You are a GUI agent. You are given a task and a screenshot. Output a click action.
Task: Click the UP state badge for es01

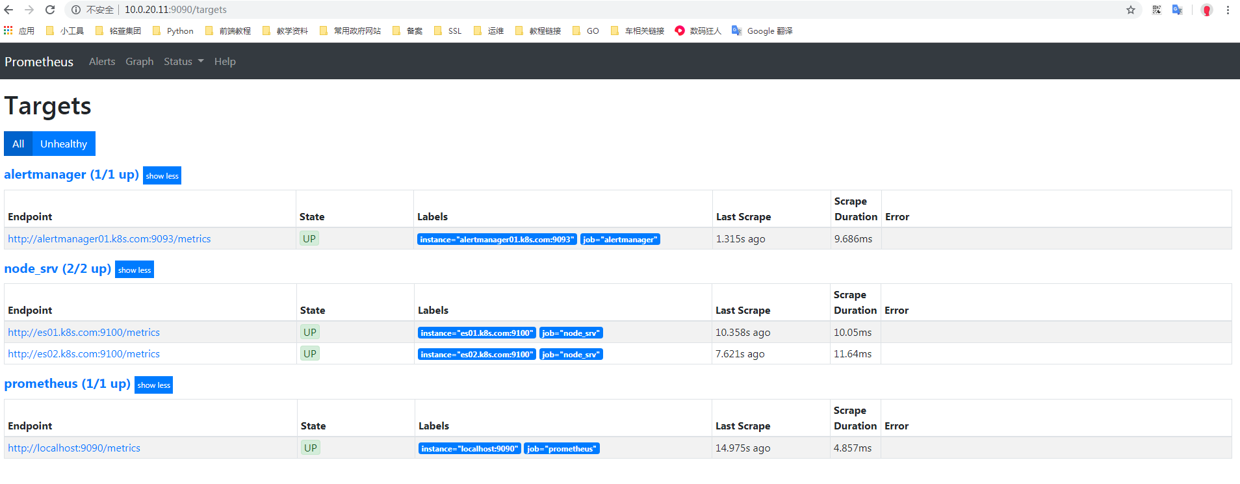(310, 333)
